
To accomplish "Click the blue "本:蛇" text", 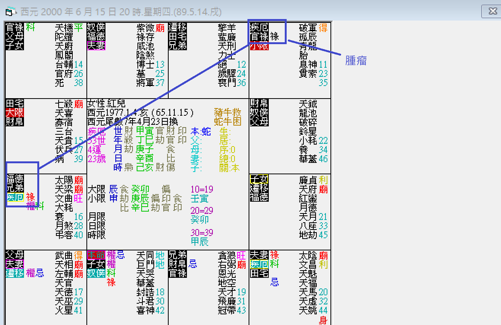I will [201, 132].
